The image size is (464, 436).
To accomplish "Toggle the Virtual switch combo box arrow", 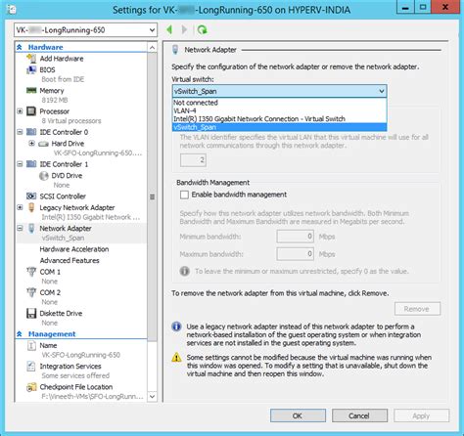I will click(x=382, y=91).
